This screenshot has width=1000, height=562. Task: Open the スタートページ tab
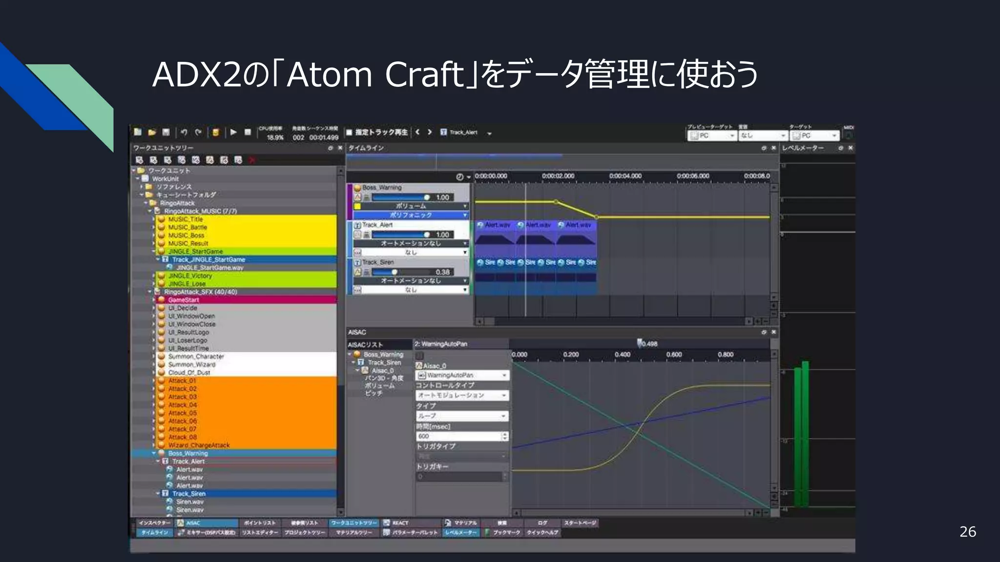[580, 523]
